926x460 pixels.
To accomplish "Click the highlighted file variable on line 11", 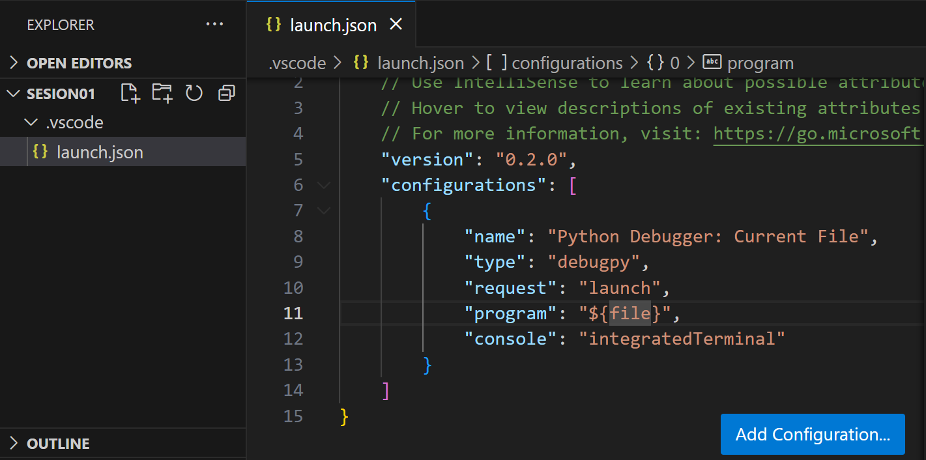I will (629, 313).
